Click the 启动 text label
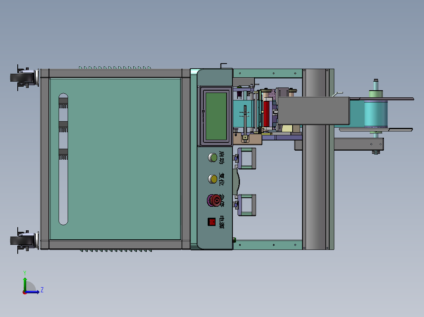424x317 pixels. point(221,158)
